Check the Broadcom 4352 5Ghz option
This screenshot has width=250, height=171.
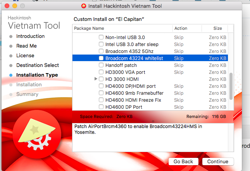click(101, 51)
